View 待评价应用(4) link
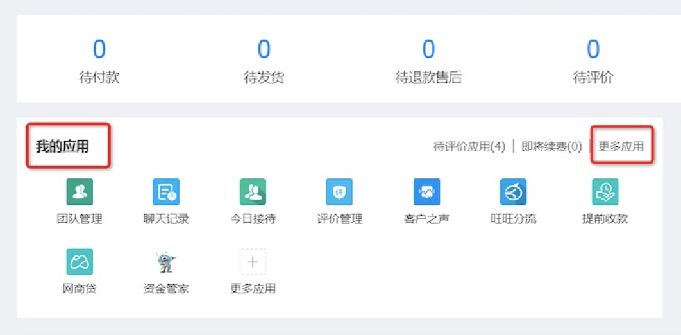The image size is (681, 335). (469, 146)
